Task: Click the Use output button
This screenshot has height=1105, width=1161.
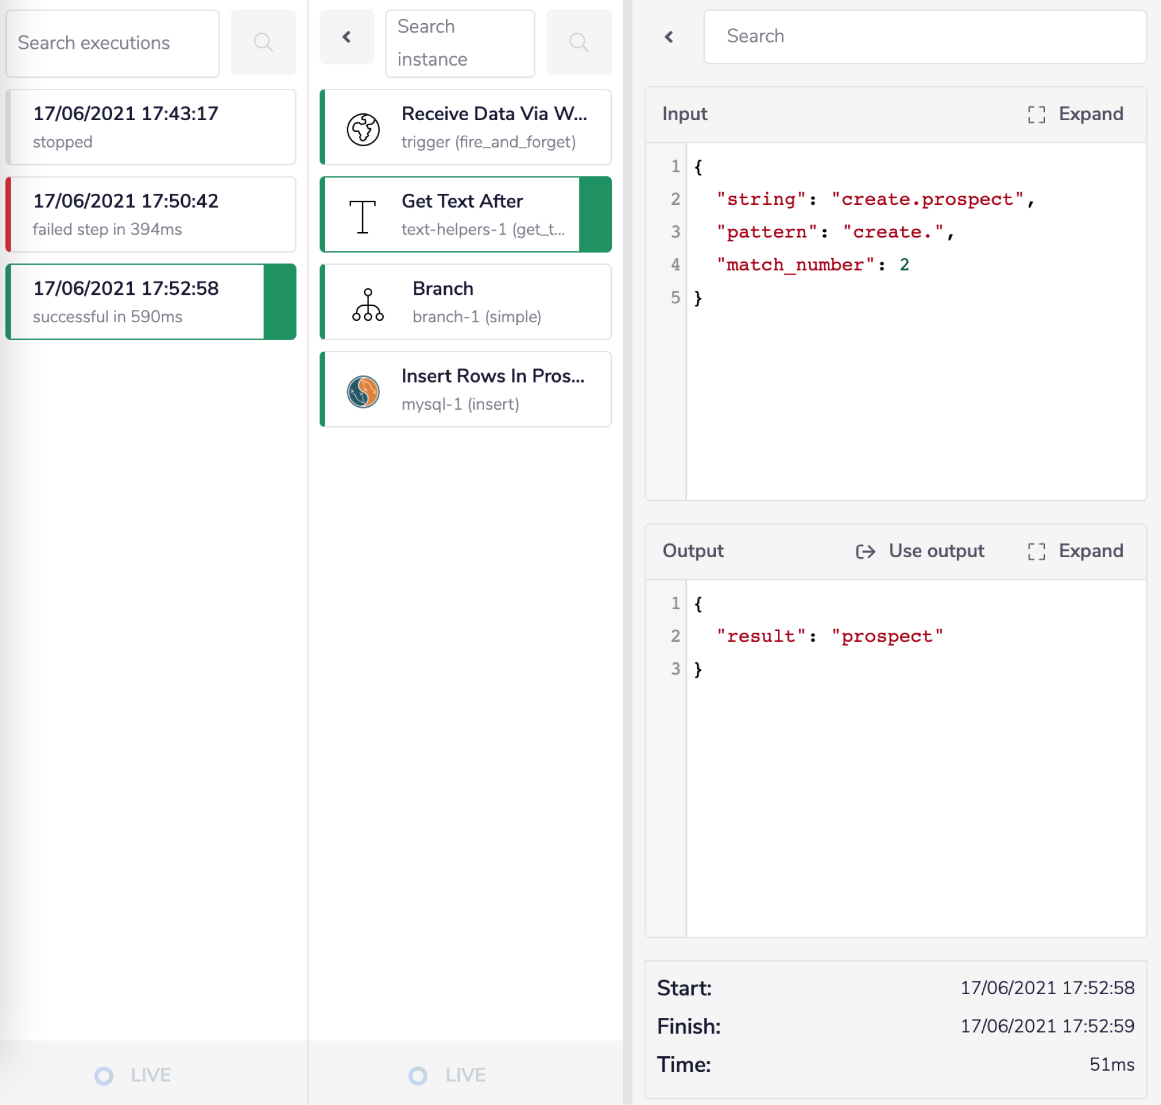Action: [920, 551]
